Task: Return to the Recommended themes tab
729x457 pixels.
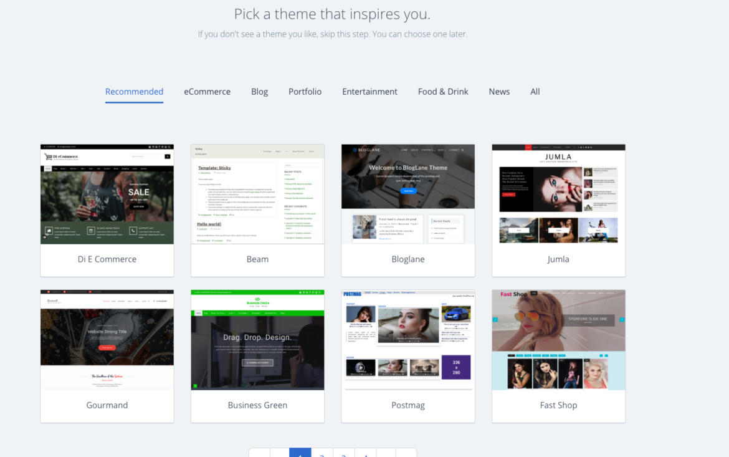Action: pyautogui.click(x=134, y=91)
